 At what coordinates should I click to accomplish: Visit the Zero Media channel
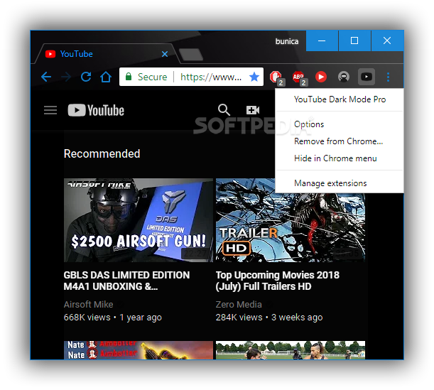(239, 305)
